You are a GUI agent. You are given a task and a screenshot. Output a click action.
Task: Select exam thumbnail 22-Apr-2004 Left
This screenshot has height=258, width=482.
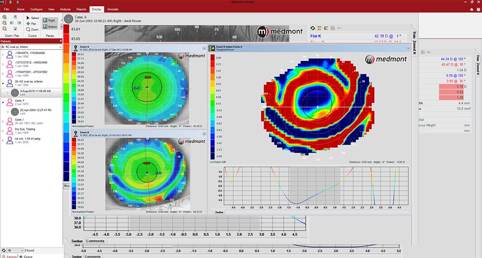[15, 112]
